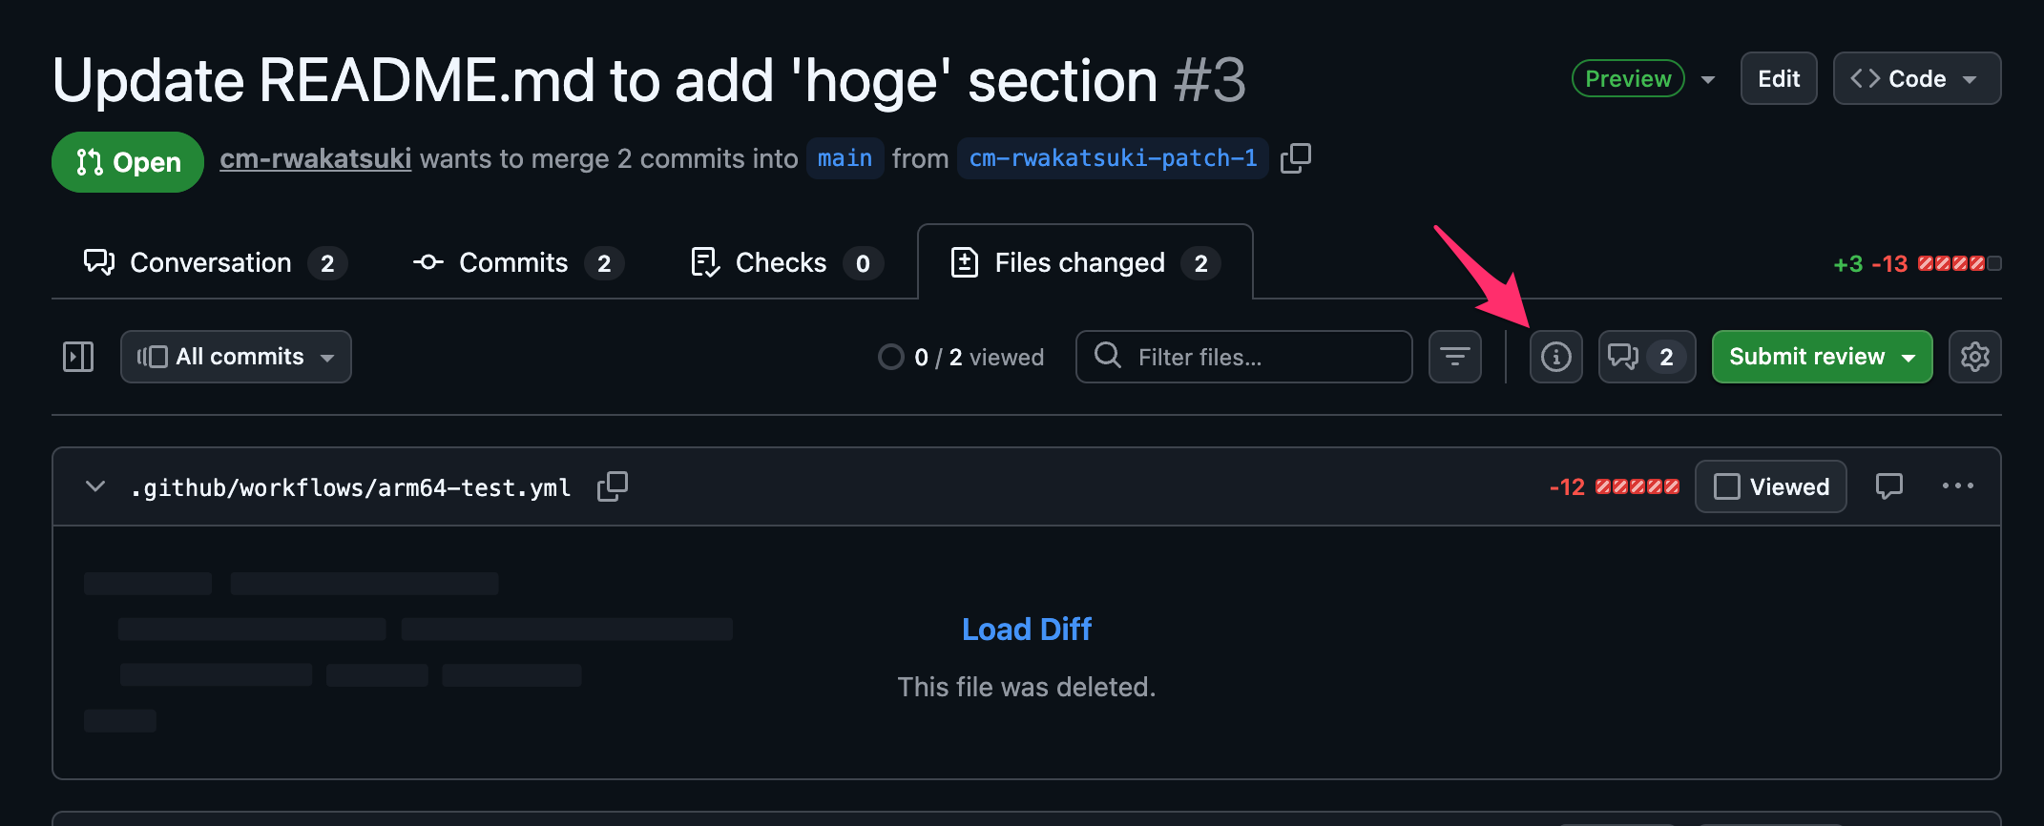The height and width of the screenshot is (826, 2044).
Task: Click the info circle icon
Action: [x=1555, y=357]
